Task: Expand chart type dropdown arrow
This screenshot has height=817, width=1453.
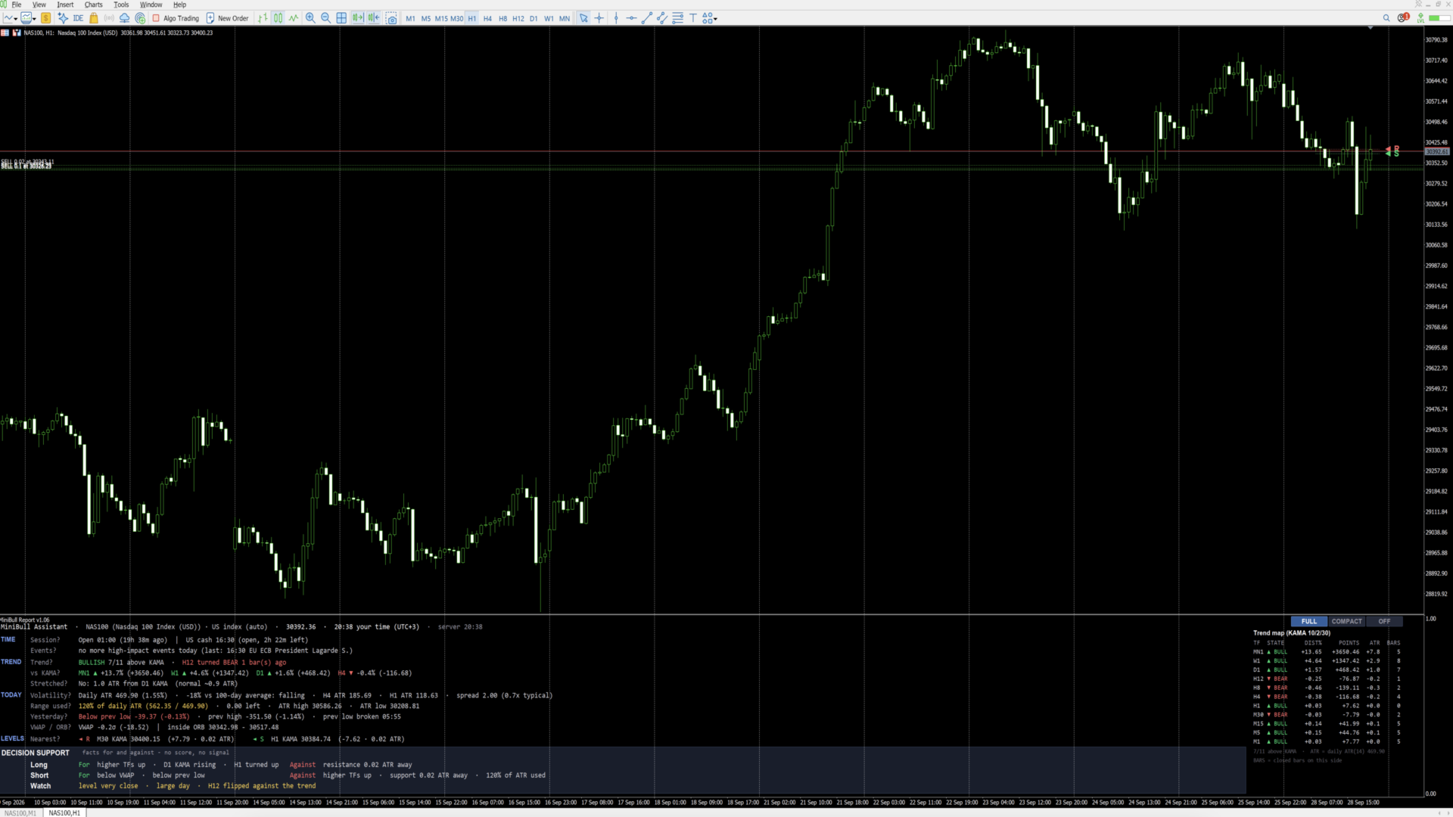Action: [x=16, y=19]
